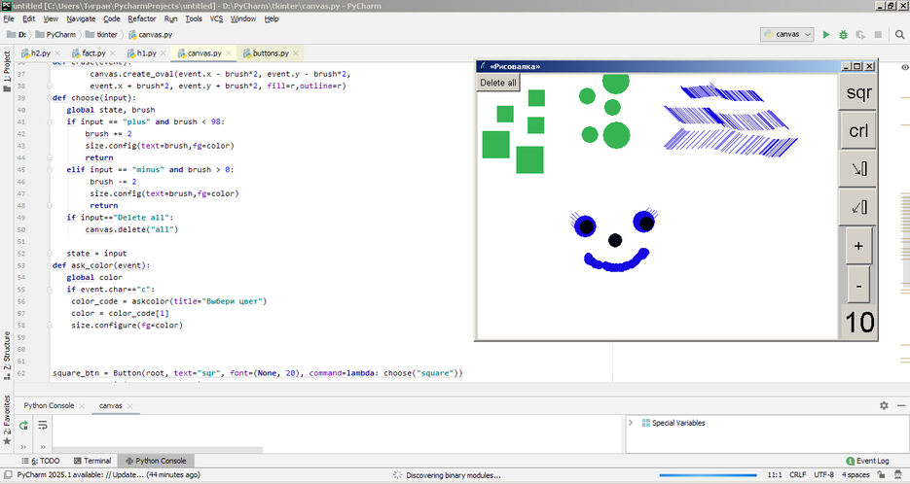Viewport: 910px width, 484px height.
Task: Switch to the buttons.py editor tab
Action: 271,53
